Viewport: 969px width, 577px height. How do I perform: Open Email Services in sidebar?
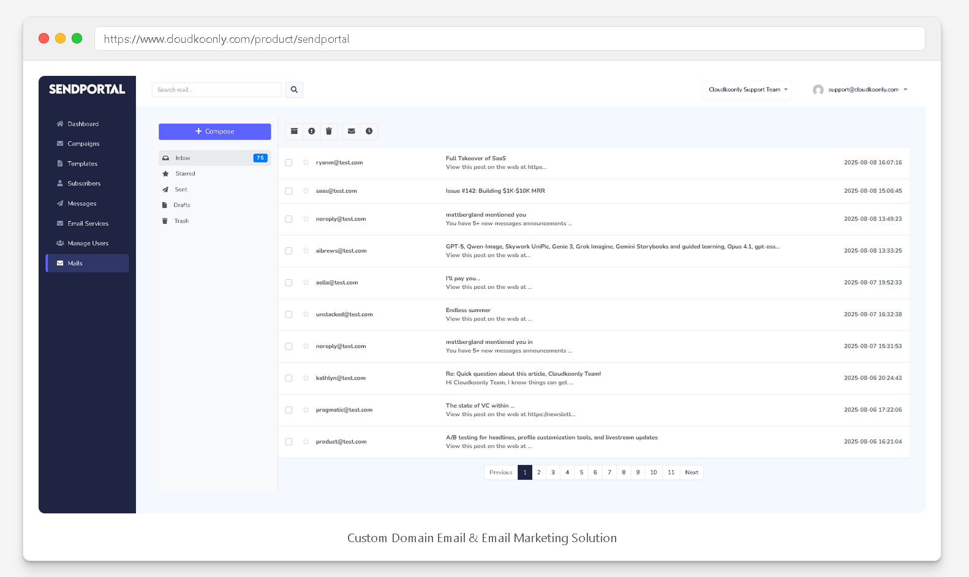pyautogui.click(x=88, y=224)
